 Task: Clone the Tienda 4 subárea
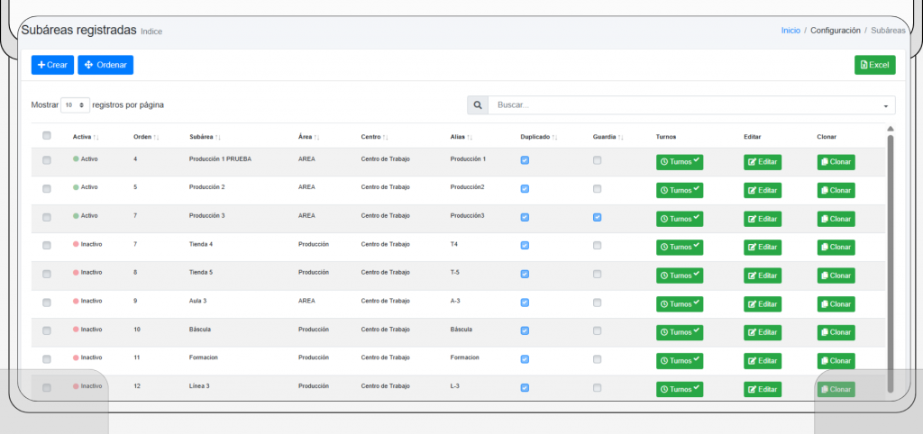pyautogui.click(x=836, y=247)
